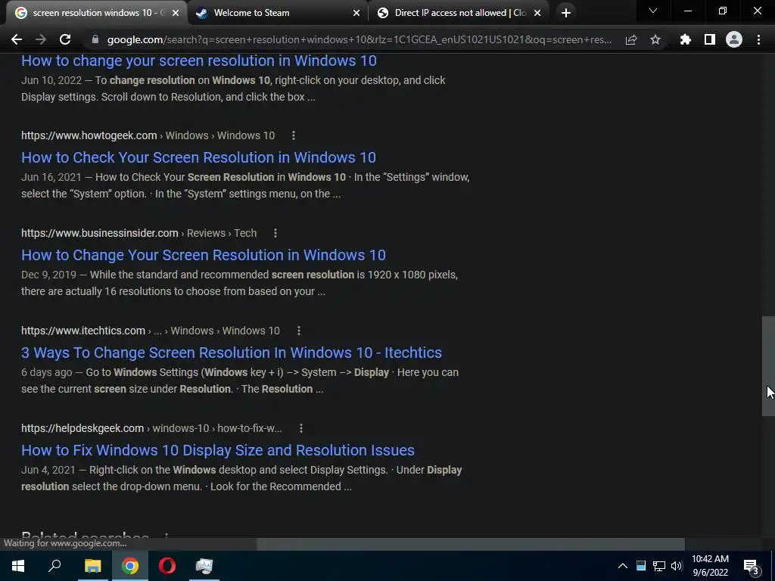Open more options for businessinsider result
The width and height of the screenshot is (775, 581).
pos(275,233)
